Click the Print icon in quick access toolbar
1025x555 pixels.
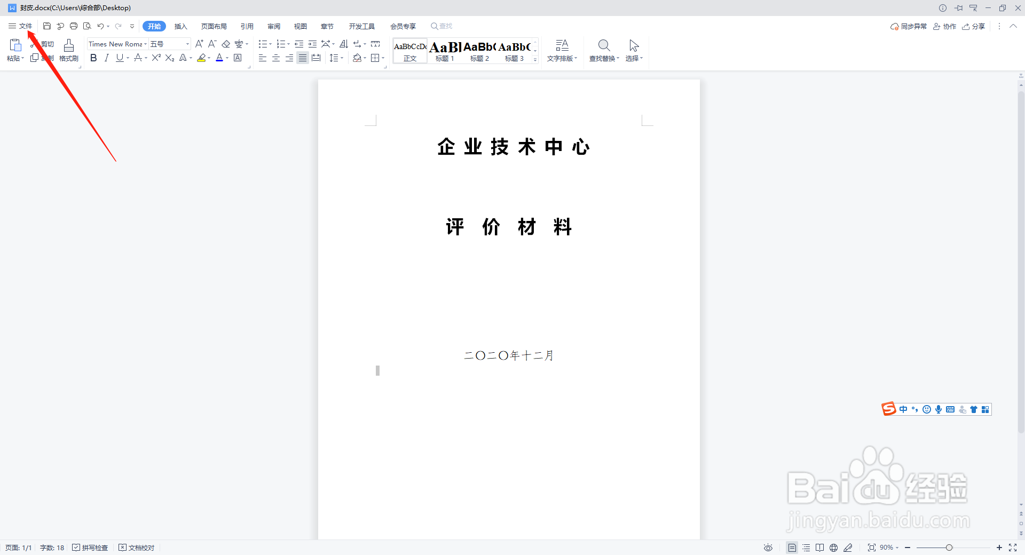74,26
